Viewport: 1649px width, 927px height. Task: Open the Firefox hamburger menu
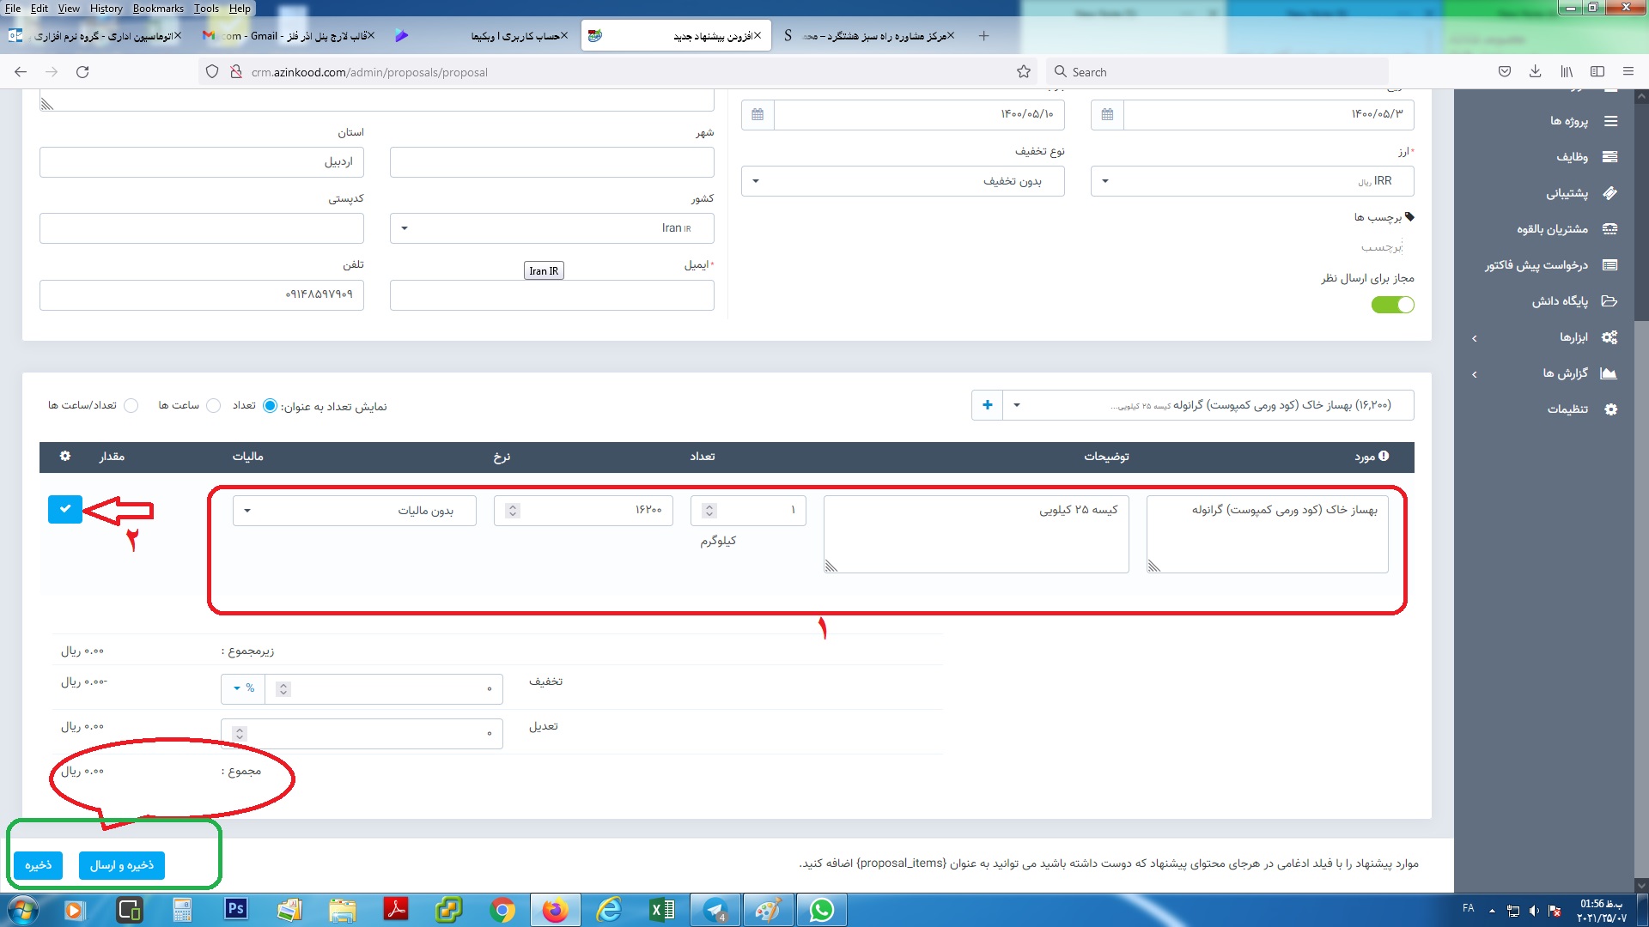(1628, 72)
